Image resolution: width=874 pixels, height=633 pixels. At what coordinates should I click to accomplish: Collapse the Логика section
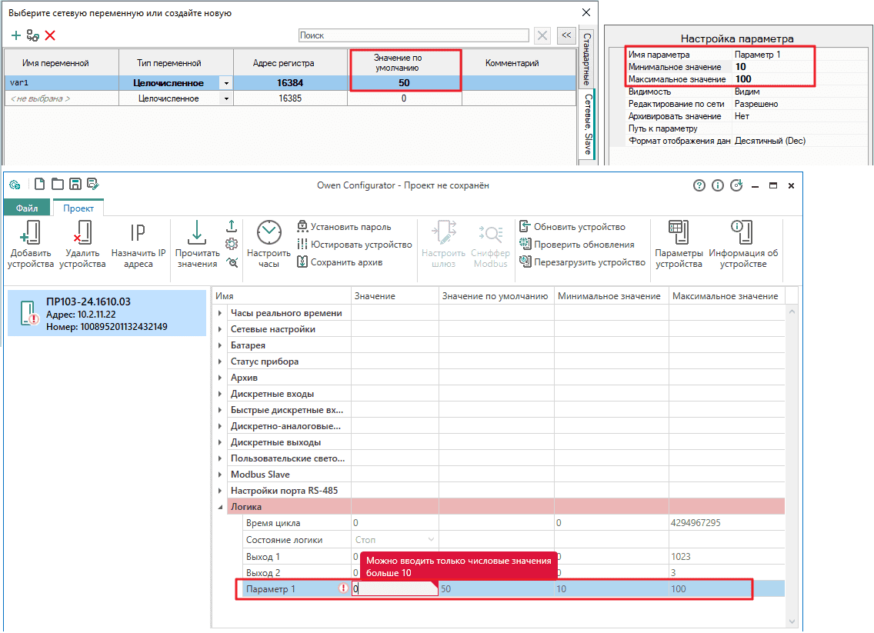(x=221, y=507)
